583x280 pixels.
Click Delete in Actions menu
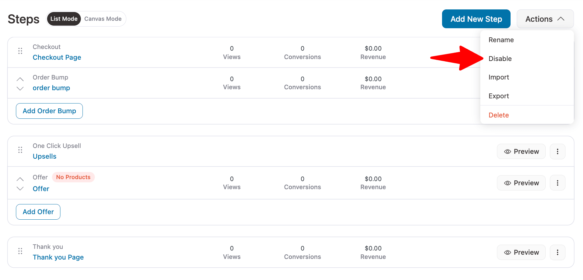pos(499,115)
